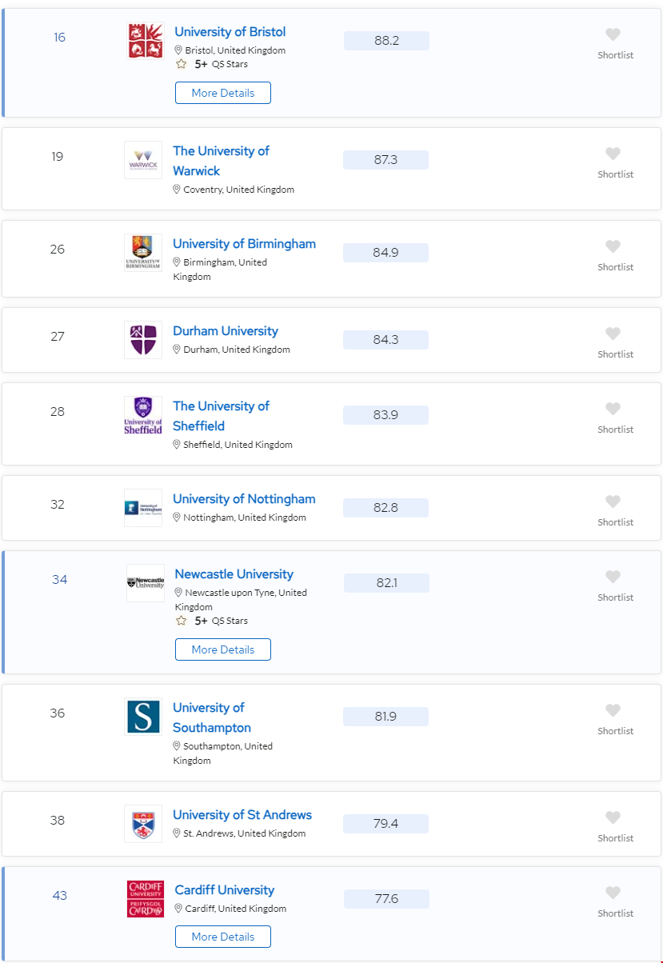Select the University of Sheffield logo
Screen dimensions: 663x963
(143, 415)
